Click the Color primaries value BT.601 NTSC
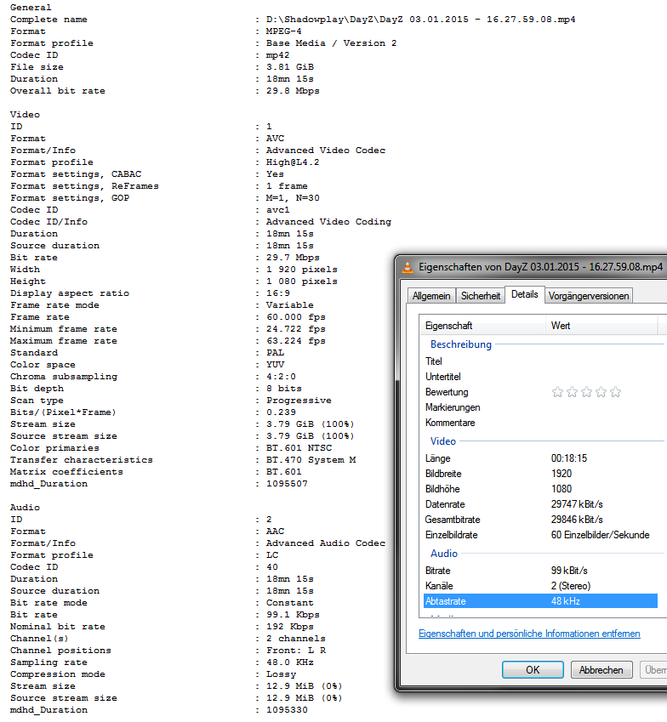The image size is (667, 722). (299, 448)
